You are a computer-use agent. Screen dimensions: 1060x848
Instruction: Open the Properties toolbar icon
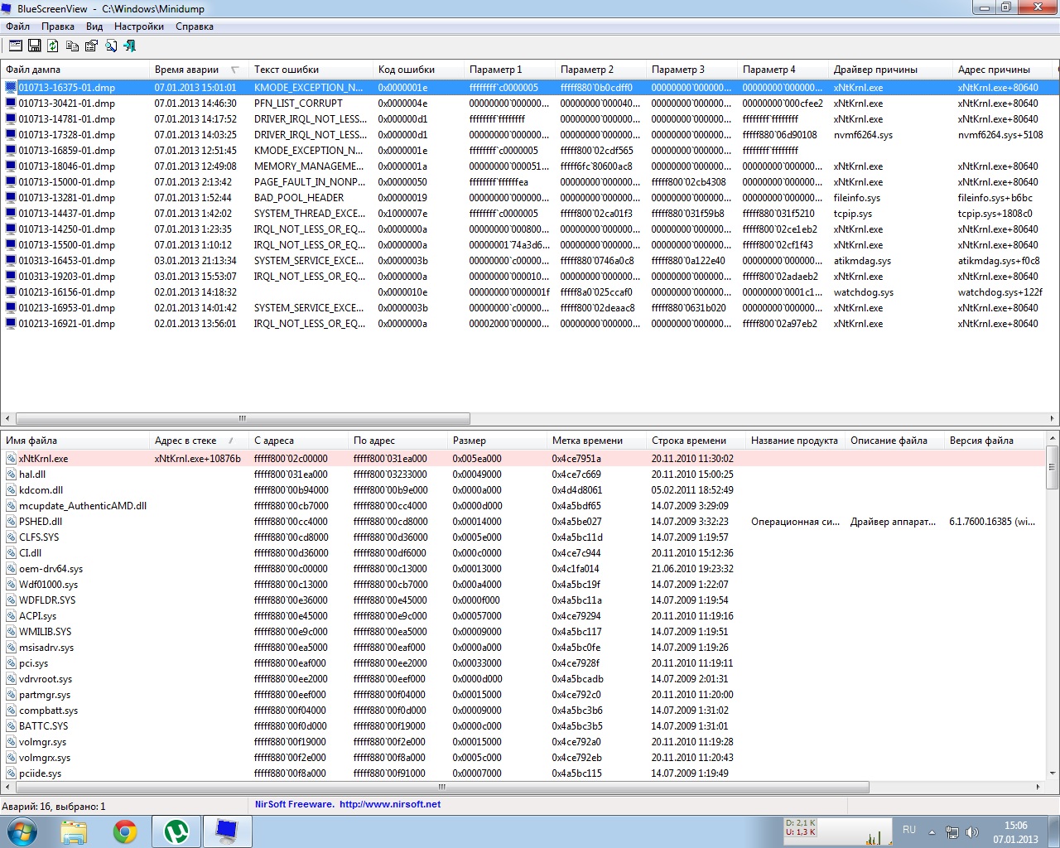pyautogui.click(x=91, y=46)
